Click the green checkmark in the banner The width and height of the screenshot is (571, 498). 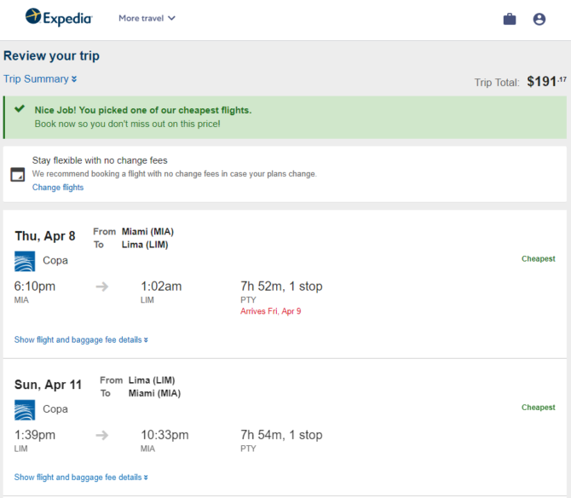coord(20,108)
